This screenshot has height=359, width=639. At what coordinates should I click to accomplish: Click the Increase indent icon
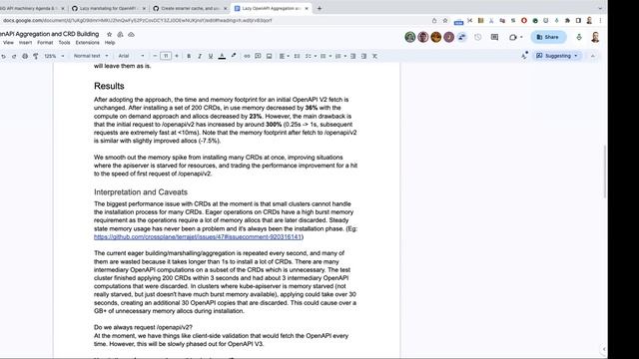[363, 56]
